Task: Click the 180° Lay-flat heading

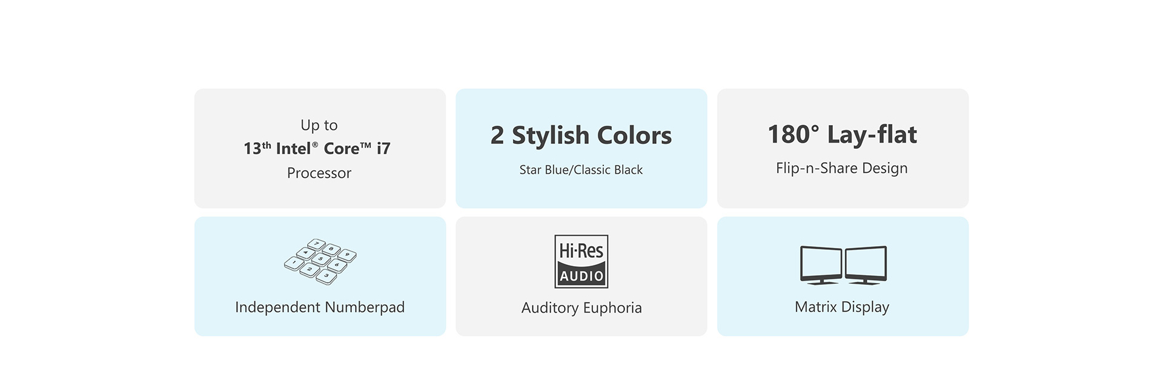Action: [842, 134]
